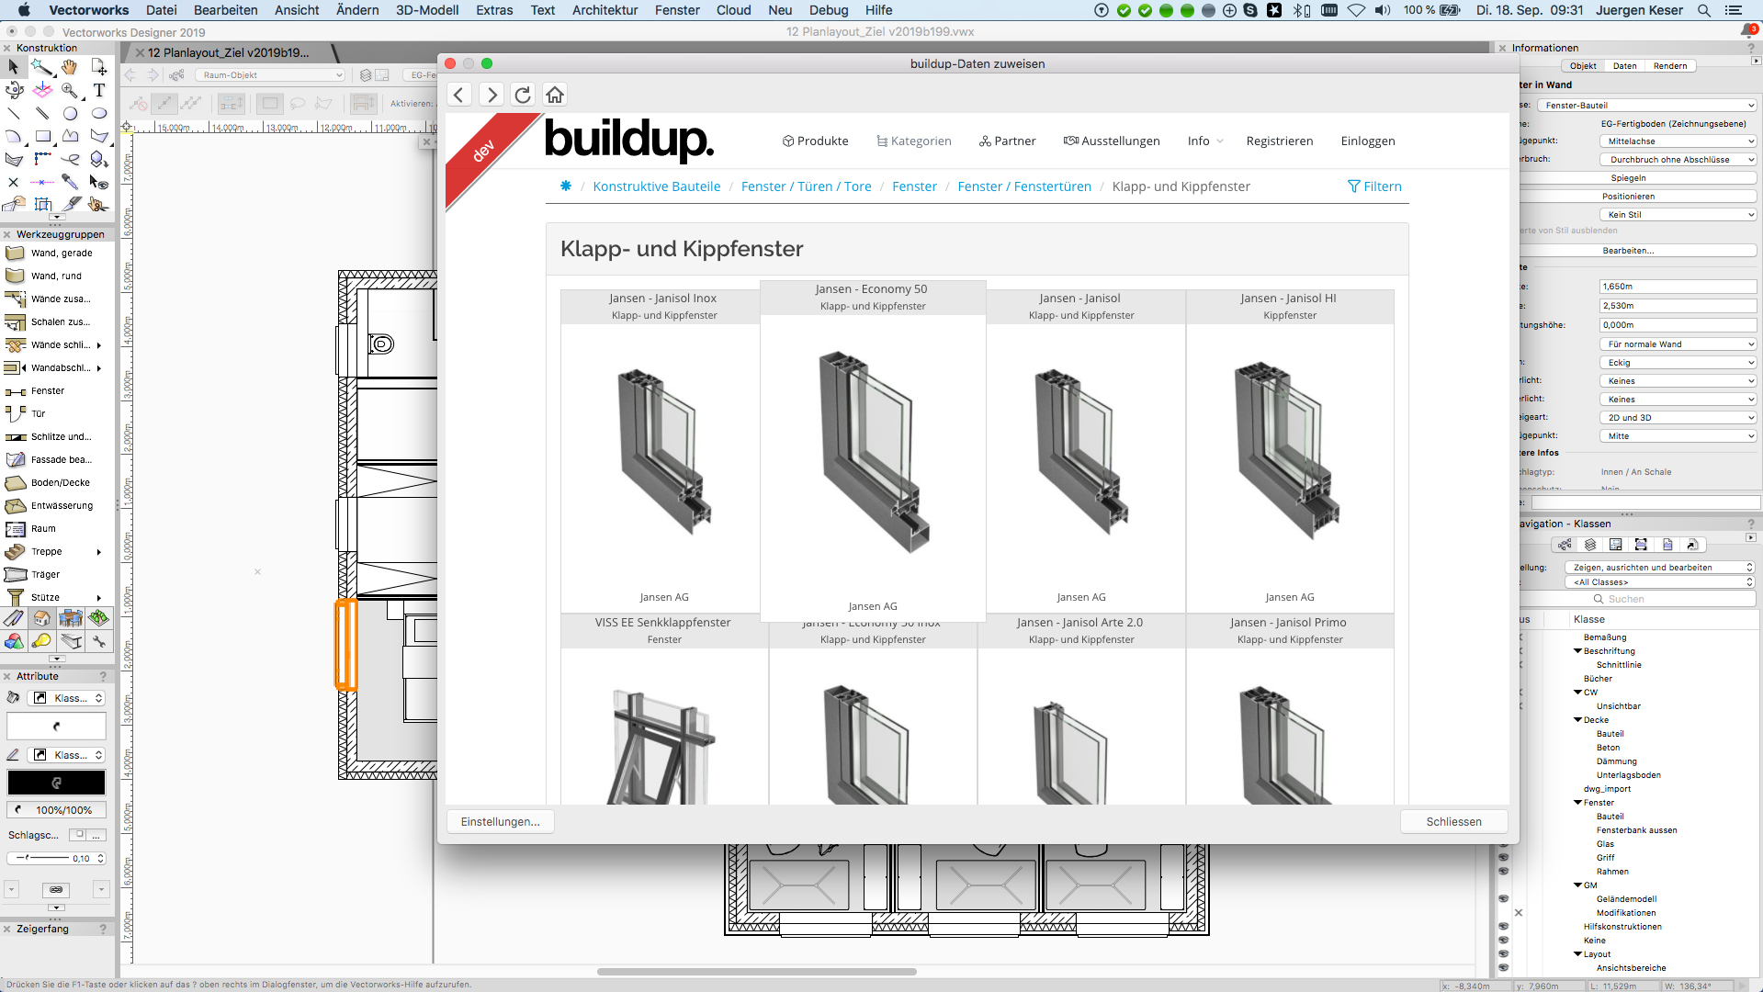
Task: Click the design layers stack icon in Navigation
Action: click(x=1590, y=545)
